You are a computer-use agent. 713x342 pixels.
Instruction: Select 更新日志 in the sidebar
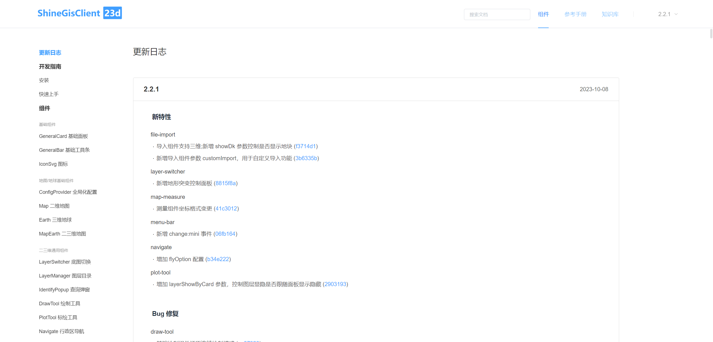click(x=50, y=53)
